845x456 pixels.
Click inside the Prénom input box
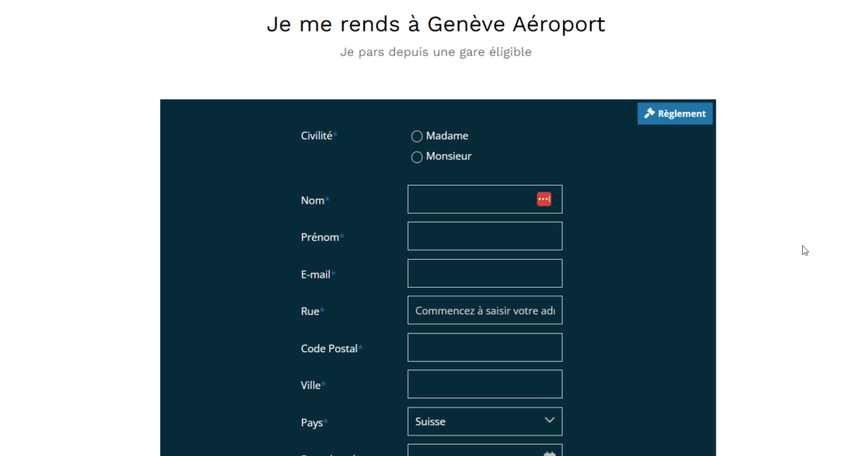pyautogui.click(x=484, y=237)
